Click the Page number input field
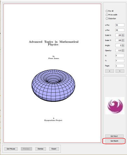Screen dimensions: 127x155 tap(120, 66)
